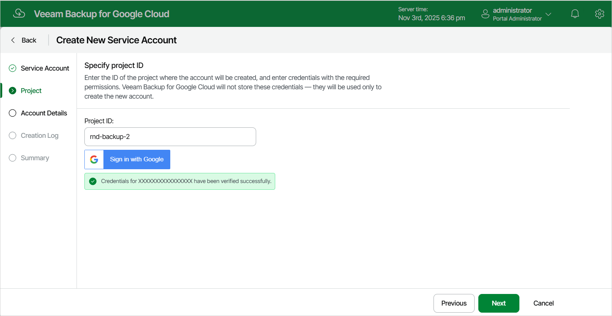Viewport: 612px width, 316px height.
Task: Click the Veeam Backup for Google Cloud title
Action: (x=102, y=14)
